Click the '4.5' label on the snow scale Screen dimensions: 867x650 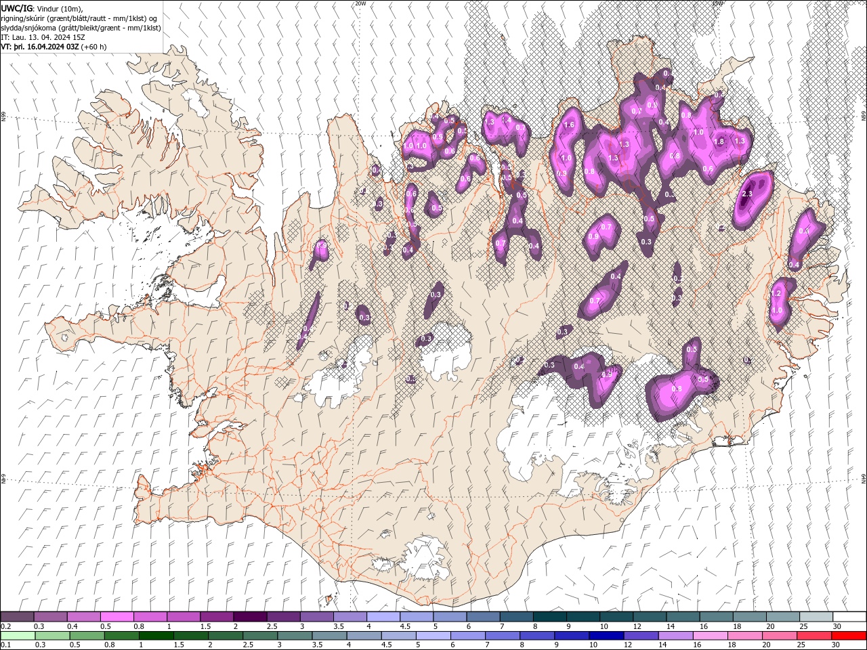click(x=405, y=626)
